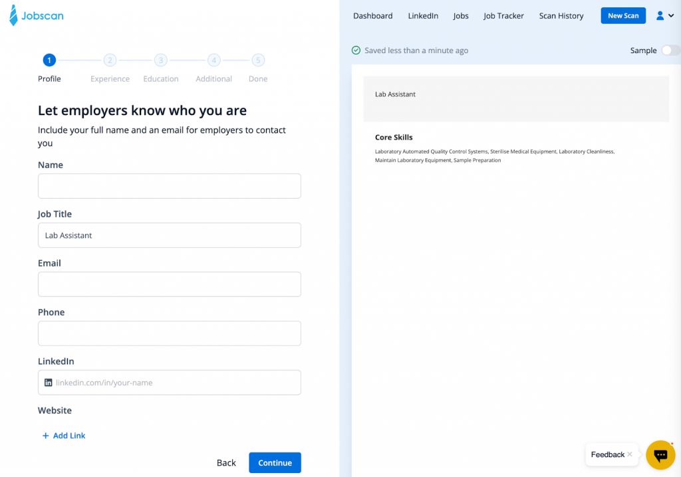Click the Jobscan logo
Screen dimensions: 681x477
[37, 15]
